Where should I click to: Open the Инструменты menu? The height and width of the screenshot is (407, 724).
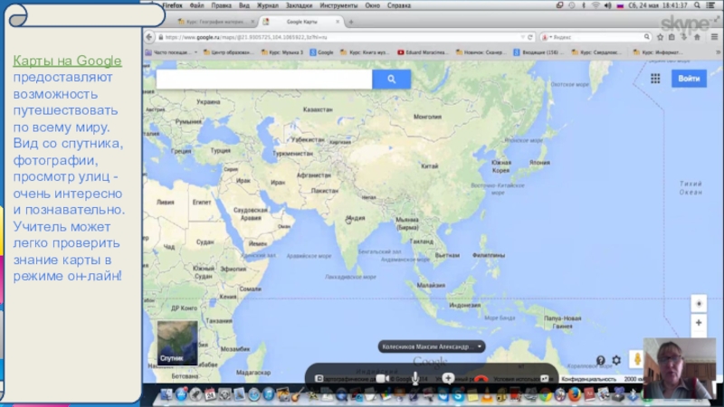(338, 5)
